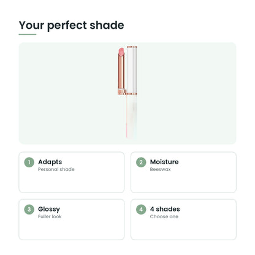Screen dimensions: 255x255
Task: Open the Adapts feature title
Action: pyautogui.click(x=50, y=162)
